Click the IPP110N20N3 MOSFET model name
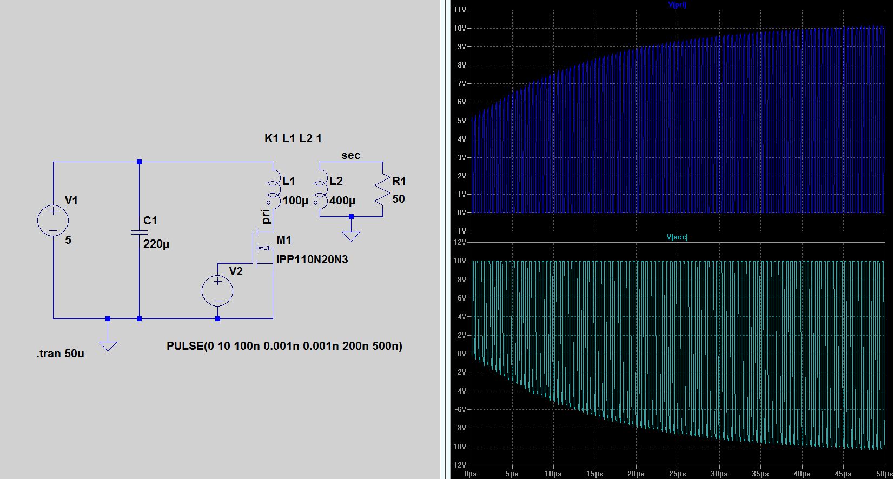The width and height of the screenshot is (894, 479). pyautogui.click(x=312, y=260)
